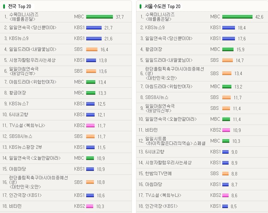Viewport: 268px width, 213px height.
Task: Click 런던올림픽축구 entry ranked 6 in 서울 수도권
Action: [x=175, y=73]
